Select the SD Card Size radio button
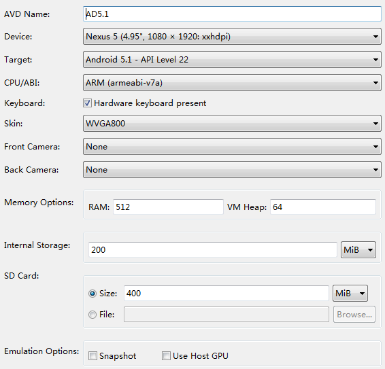 (x=93, y=294)
